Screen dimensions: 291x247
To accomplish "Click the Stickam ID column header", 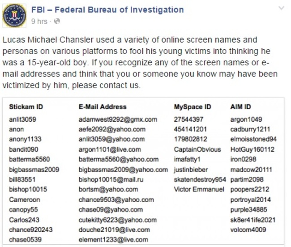I will tap(26, 107).
